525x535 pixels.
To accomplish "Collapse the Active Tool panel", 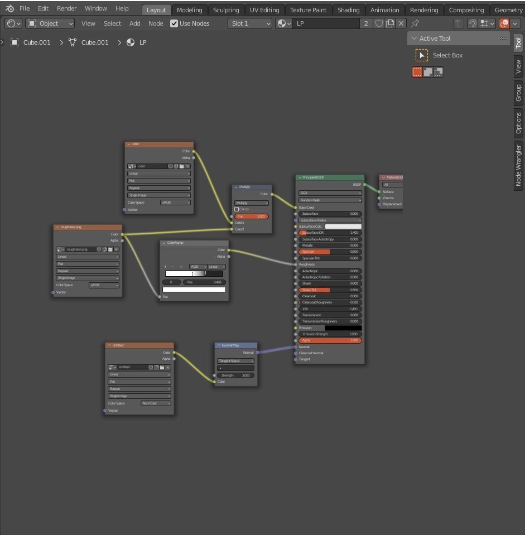I will tap(414, 38).
